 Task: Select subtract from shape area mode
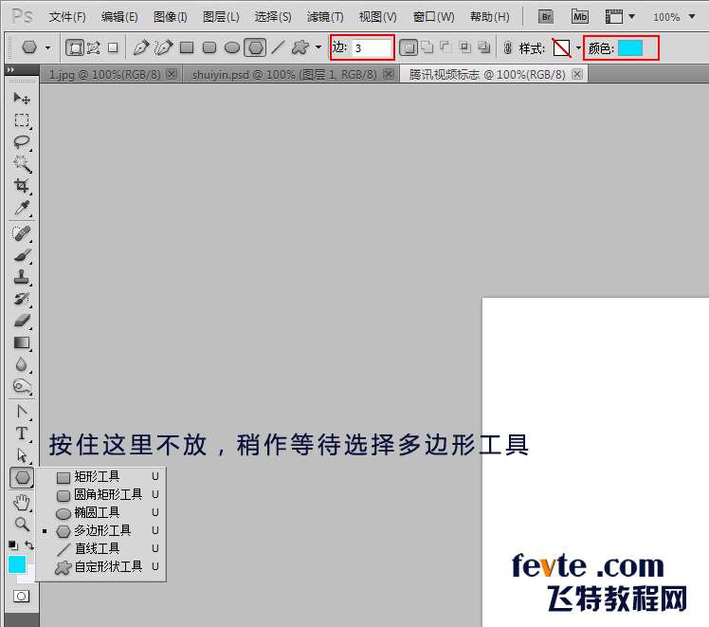[445, 47]
